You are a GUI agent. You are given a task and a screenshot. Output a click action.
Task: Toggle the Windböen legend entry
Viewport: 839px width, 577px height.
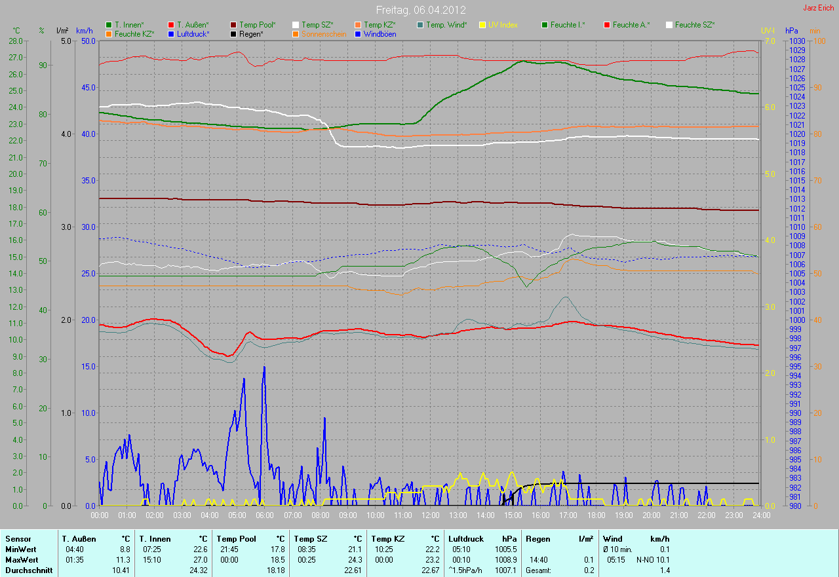[379, 33]
